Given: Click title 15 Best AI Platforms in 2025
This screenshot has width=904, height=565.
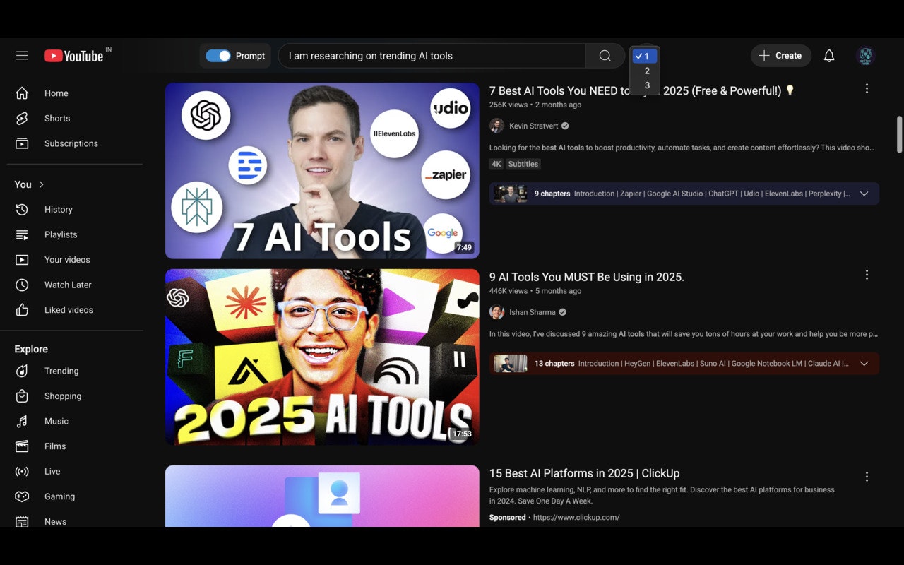Looking at the screenshot, I should [x=585, y=473].
